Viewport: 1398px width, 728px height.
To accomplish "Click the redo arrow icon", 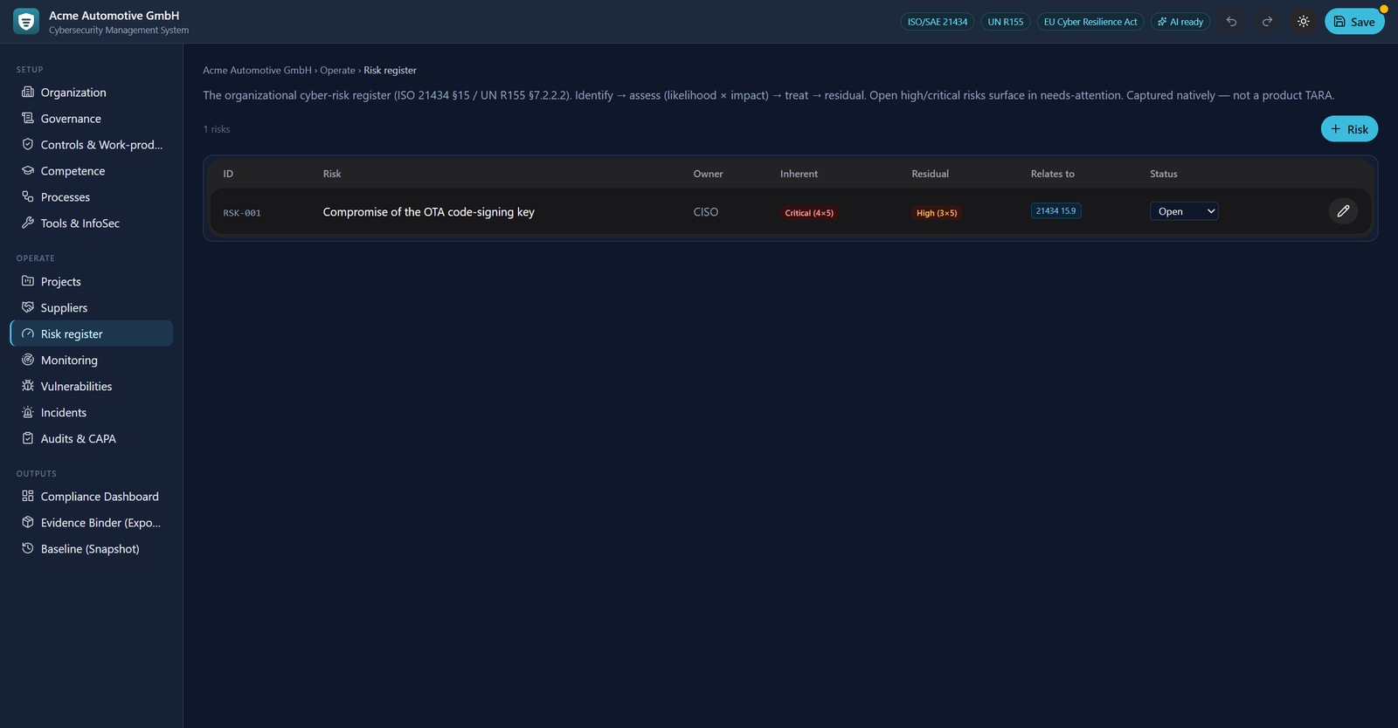I will pyautogui.click(x=1268, y=22).
